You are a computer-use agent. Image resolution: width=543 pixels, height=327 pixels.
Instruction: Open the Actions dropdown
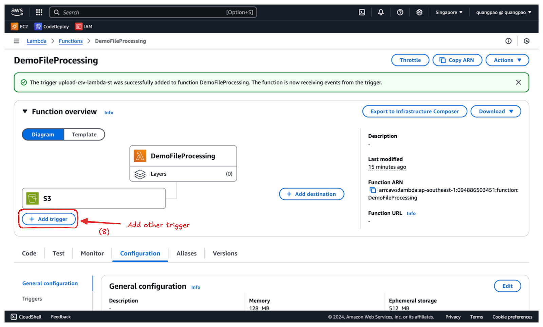(x=507, y=60)
